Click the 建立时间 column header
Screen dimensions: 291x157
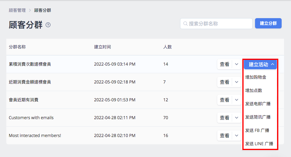point(102,47)
